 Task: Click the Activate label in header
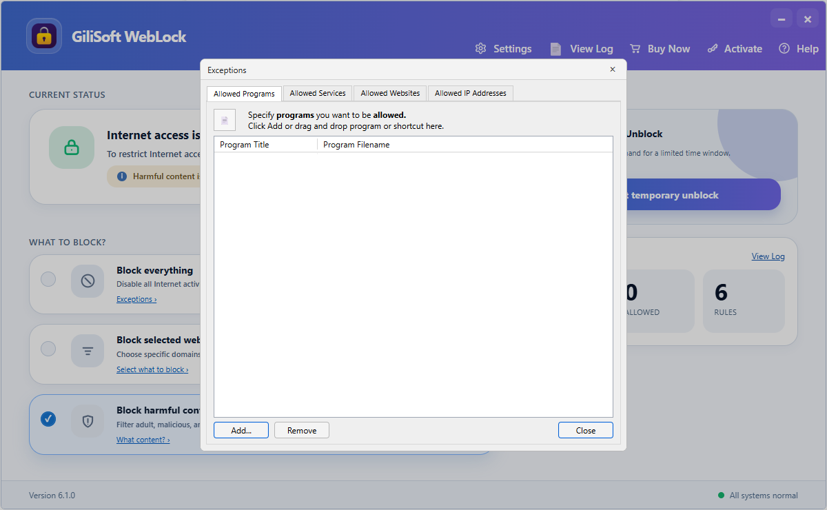743,49
